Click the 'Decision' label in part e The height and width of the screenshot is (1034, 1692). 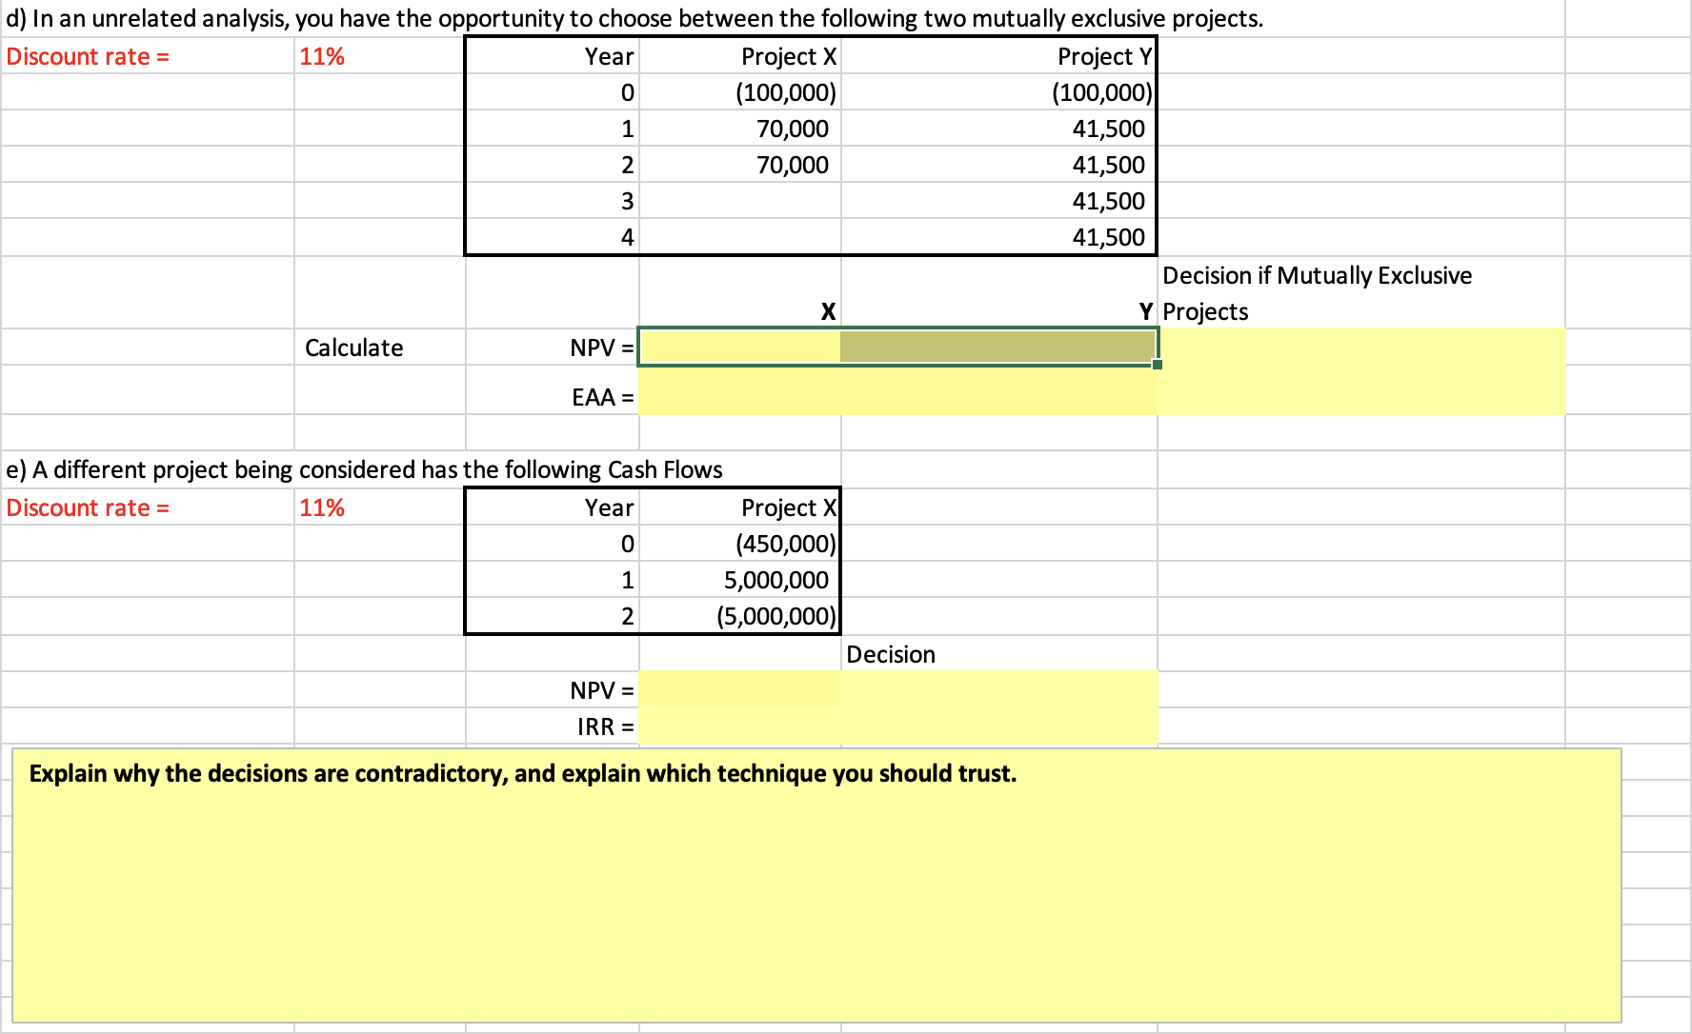(891, 654)
